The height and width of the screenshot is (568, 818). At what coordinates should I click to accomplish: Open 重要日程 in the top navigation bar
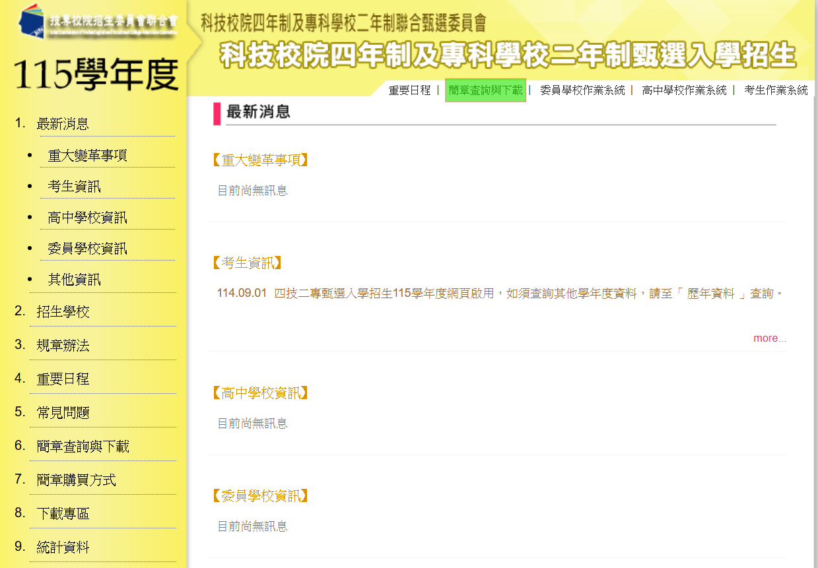click(x=409, y=90)
